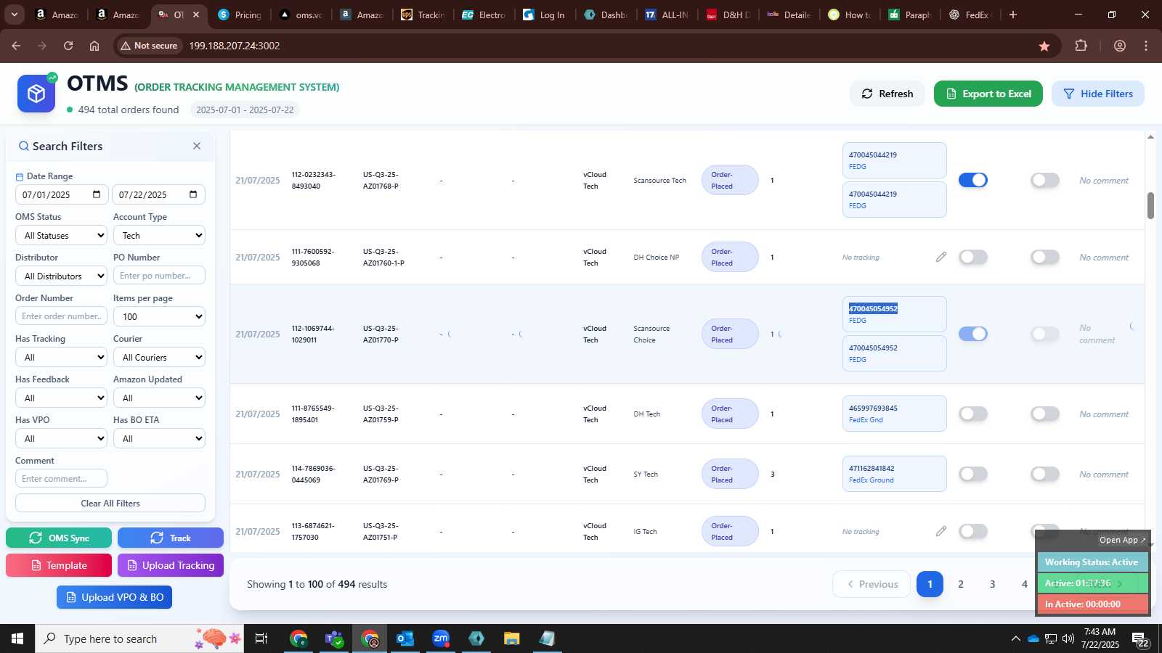Toggle first switch for order 112-0232343-8493040
Screen dimensions: 1162x653
[973, 180]
